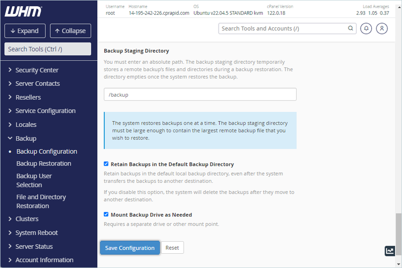Open Backup Configuration menu item
The image size is (402, 268).
click(x=46, y=151)
